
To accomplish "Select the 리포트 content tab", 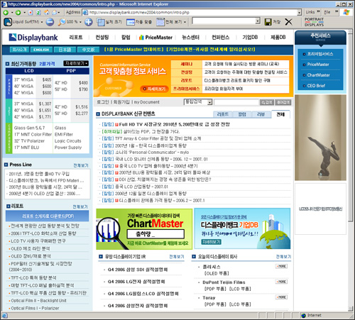I will point(223,114).
